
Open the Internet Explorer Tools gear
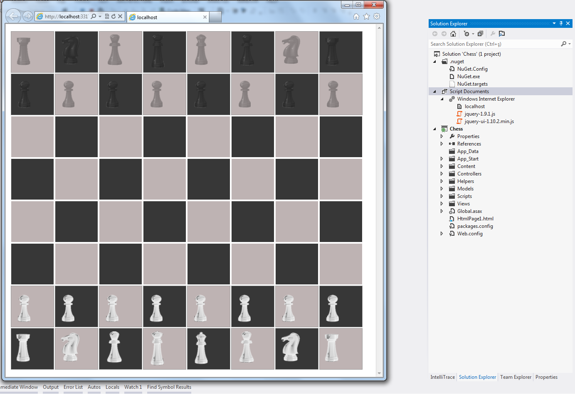click(x=377, y=15)
